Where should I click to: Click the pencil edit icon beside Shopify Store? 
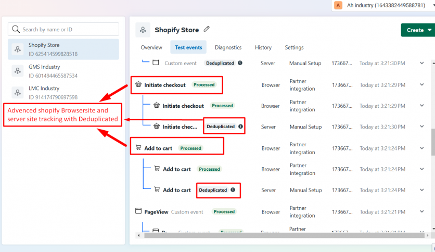click(x=207, y=29)
